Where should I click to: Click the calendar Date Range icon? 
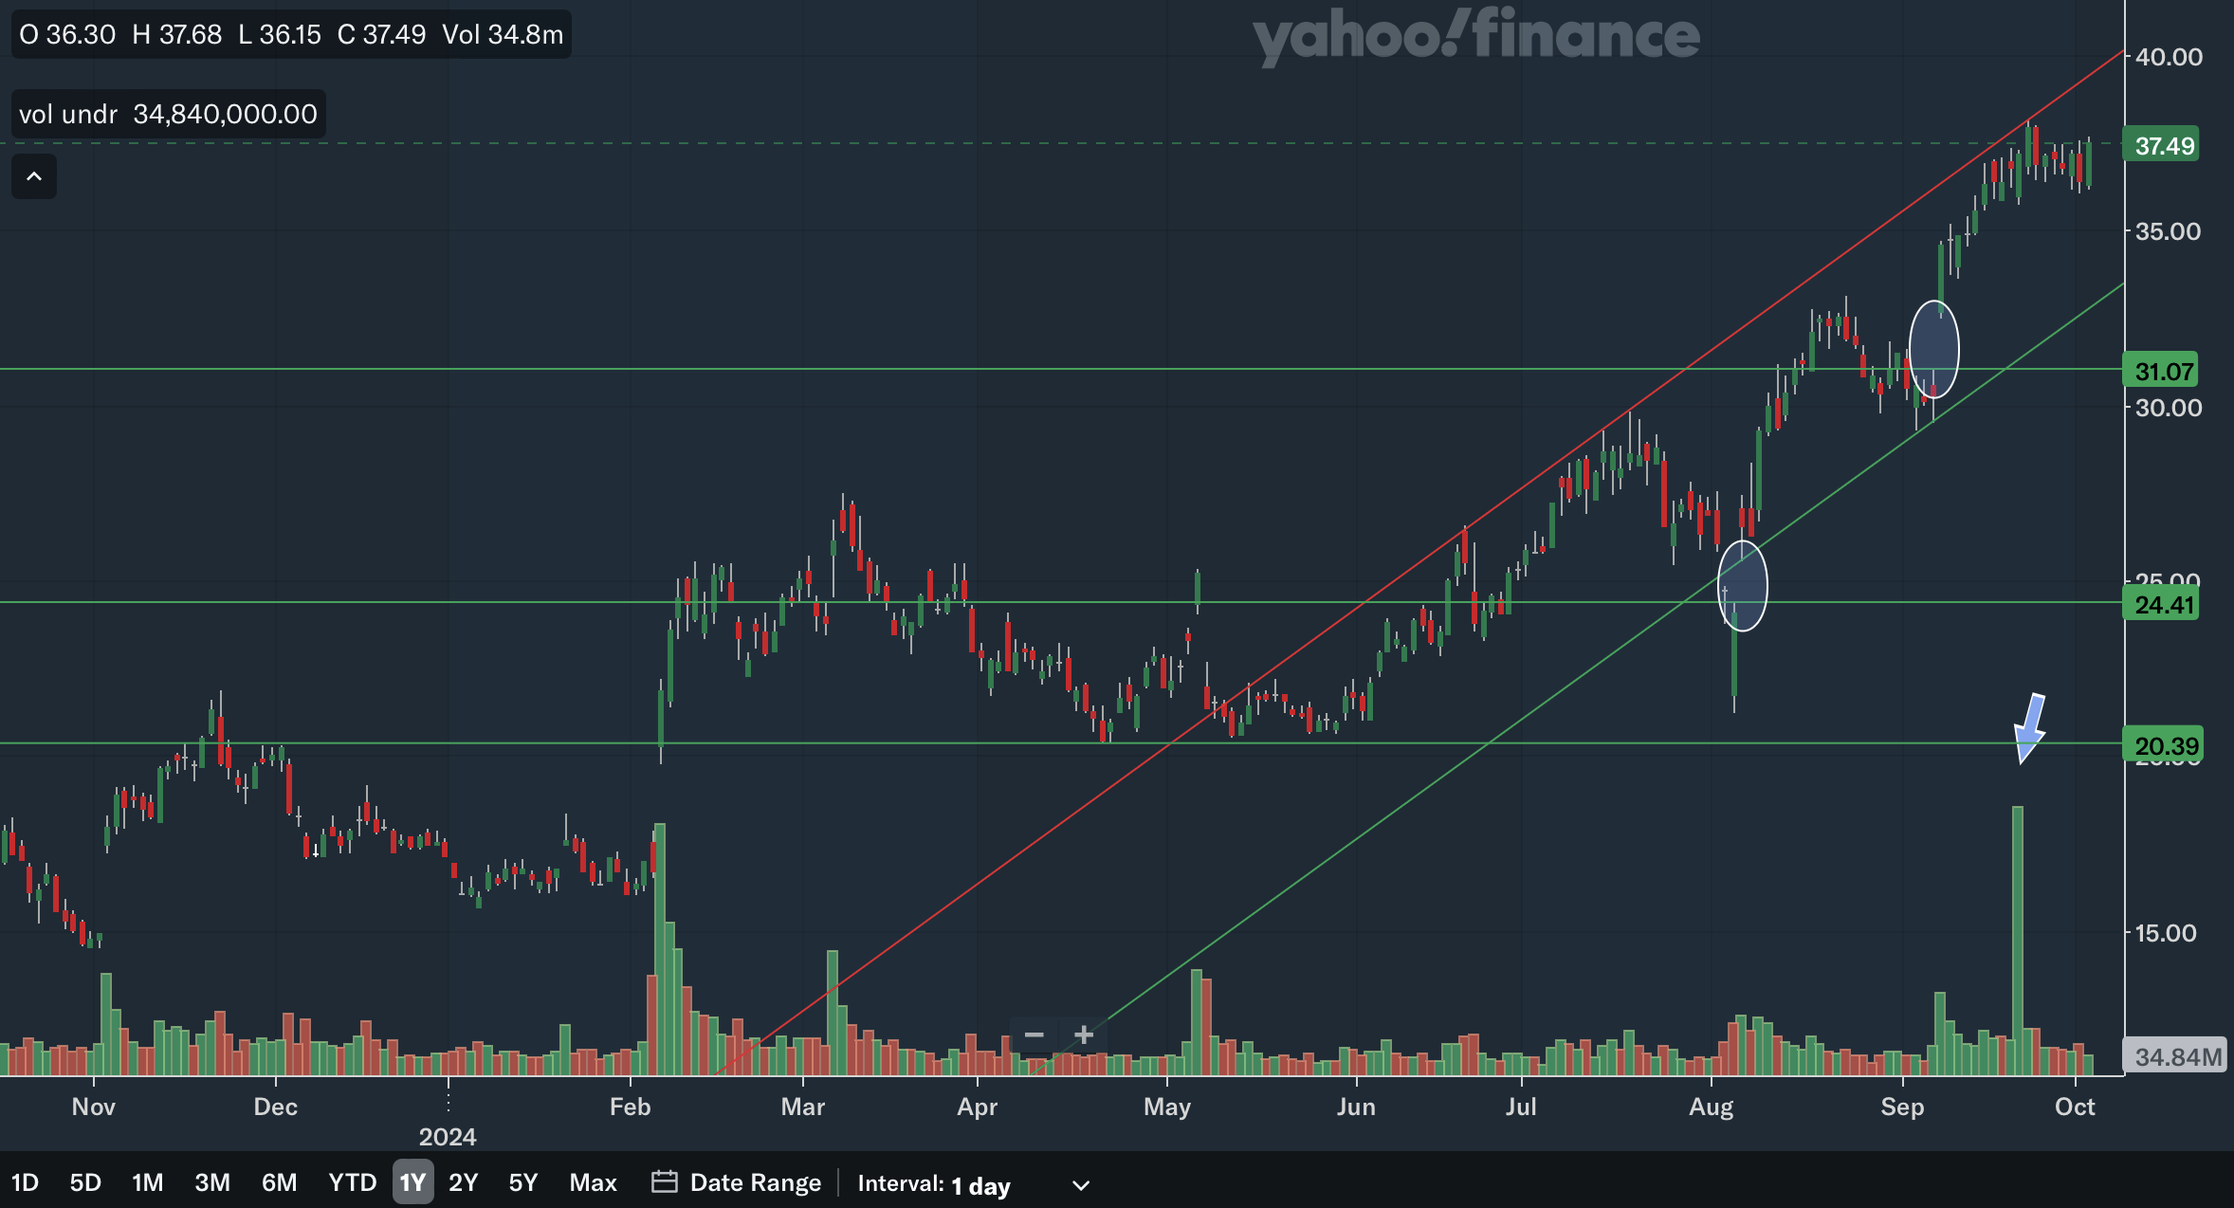click(x=664, y=1182)
